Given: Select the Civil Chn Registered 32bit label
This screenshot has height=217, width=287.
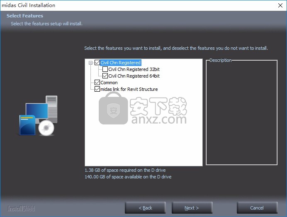Looking at the screenshot, I should pyautogui.click(x=134, y=69).
